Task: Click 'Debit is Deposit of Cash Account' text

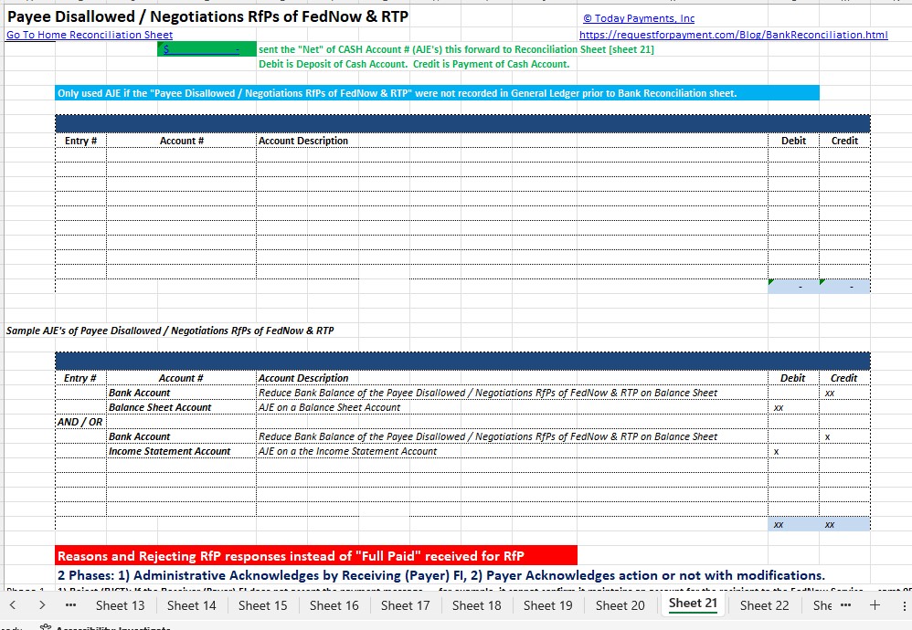Action: point(414,64)
